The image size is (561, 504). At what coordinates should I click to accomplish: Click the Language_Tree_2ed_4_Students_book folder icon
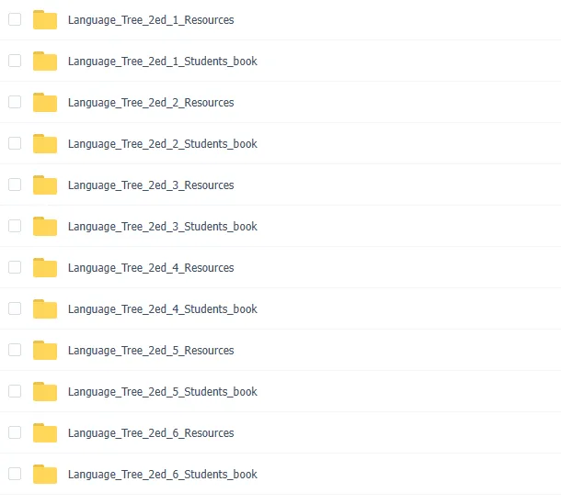coord(45,309)
